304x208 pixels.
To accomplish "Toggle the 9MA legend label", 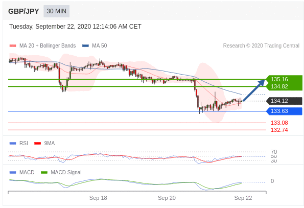I will coord(50,143).
